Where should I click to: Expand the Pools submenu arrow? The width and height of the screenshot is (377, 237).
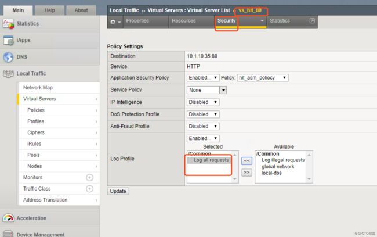point(96,155)
